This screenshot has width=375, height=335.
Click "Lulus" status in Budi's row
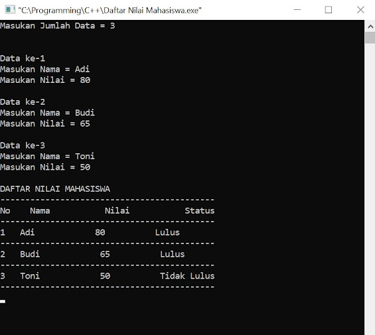[172, 255]
